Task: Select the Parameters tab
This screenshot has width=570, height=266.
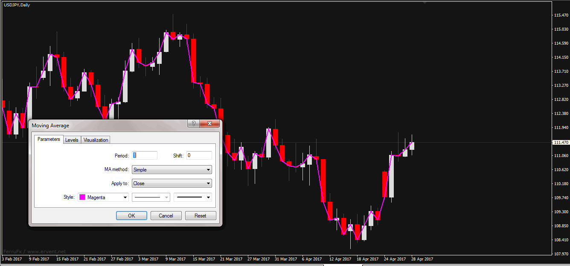Action: click(49, 140)
